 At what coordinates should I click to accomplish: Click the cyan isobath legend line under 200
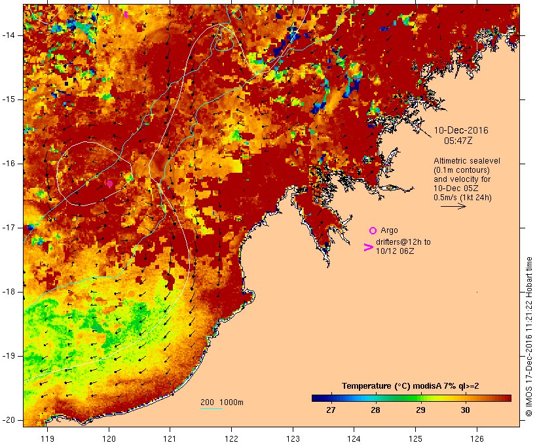pos(212,408)
